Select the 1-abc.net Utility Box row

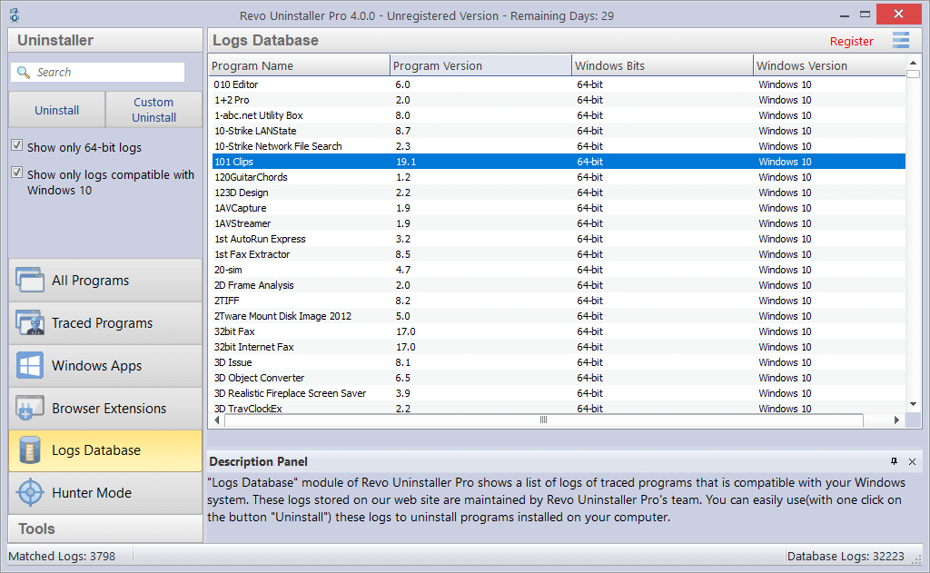click(x=559, y=115)
